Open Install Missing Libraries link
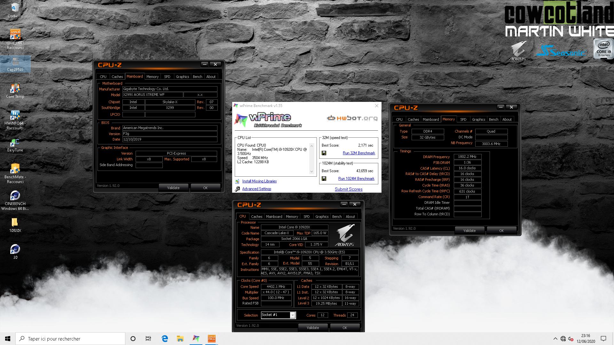This screenshot has height=345, width=614. point(259,181)
